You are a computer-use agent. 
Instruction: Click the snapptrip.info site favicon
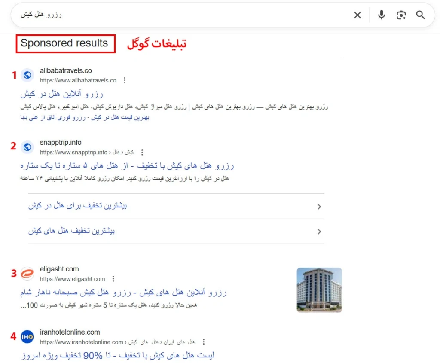tap(27, 146)
